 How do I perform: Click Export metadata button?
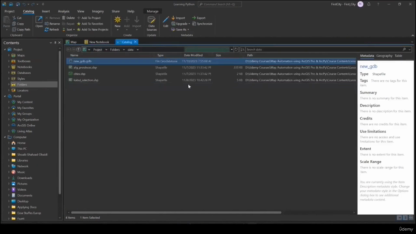tap(199, 18)
